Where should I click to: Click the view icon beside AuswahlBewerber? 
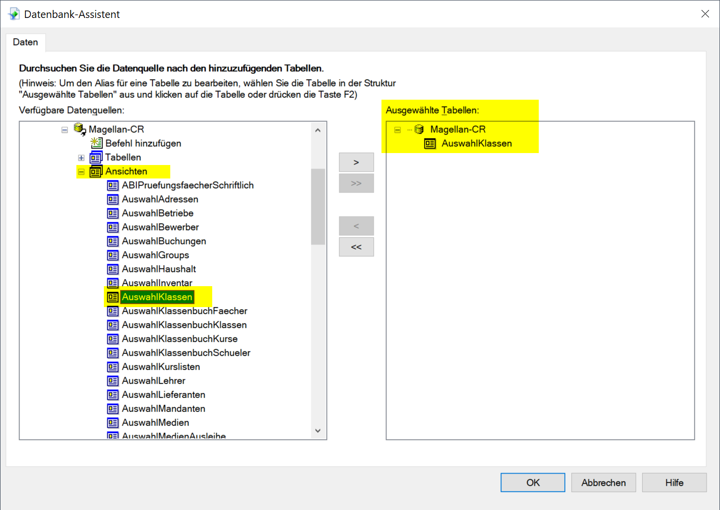113,227
